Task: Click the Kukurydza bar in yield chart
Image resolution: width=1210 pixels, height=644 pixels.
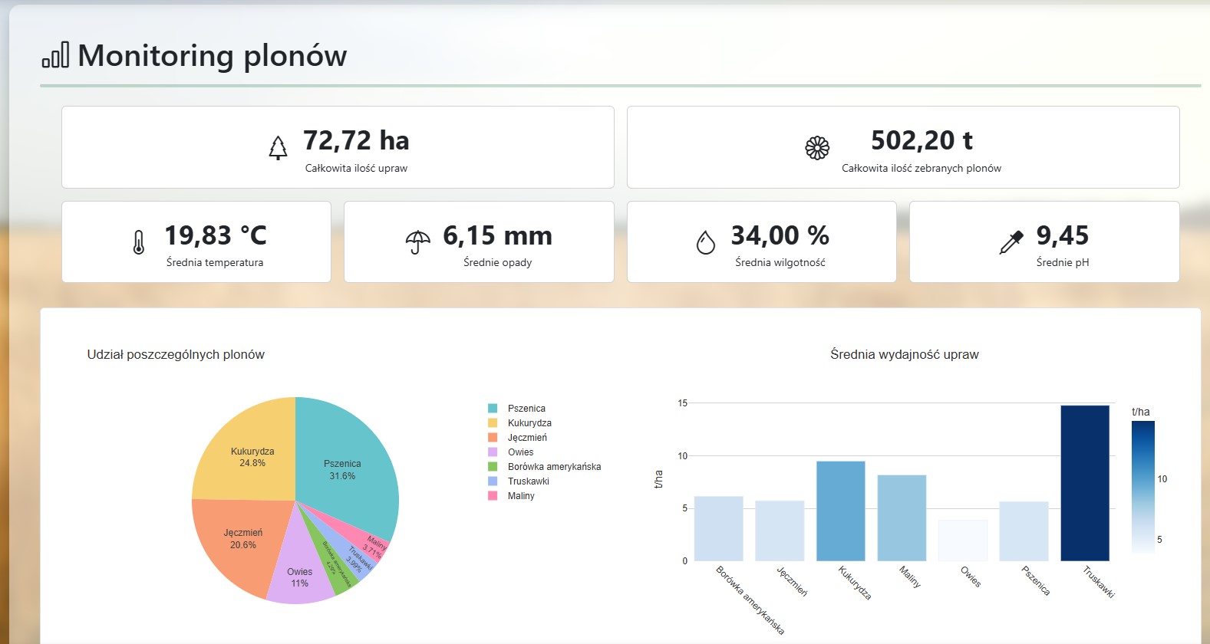Action: pyautogui.click(x=840, y=511)
